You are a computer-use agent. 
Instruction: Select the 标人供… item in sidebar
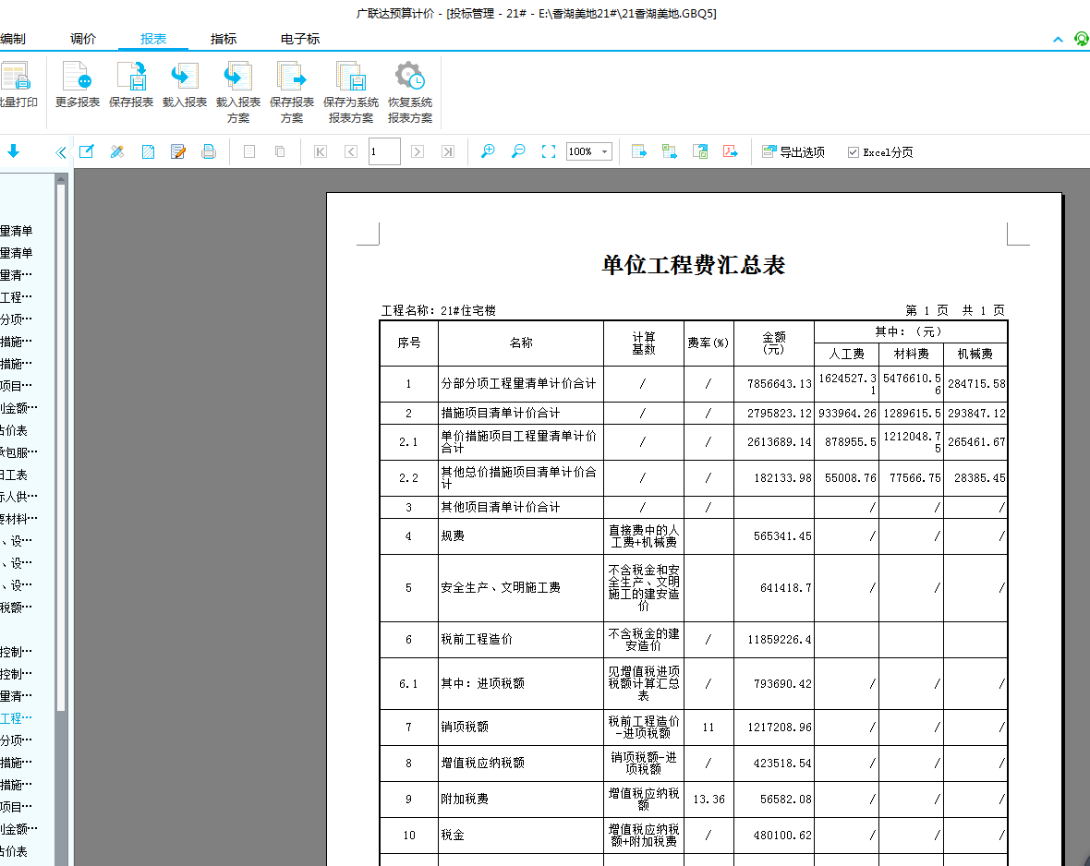(x=18, y=497)
